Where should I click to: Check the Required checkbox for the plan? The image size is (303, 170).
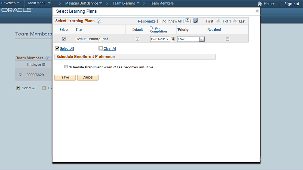pyautogui.click(x=227, y=39)
